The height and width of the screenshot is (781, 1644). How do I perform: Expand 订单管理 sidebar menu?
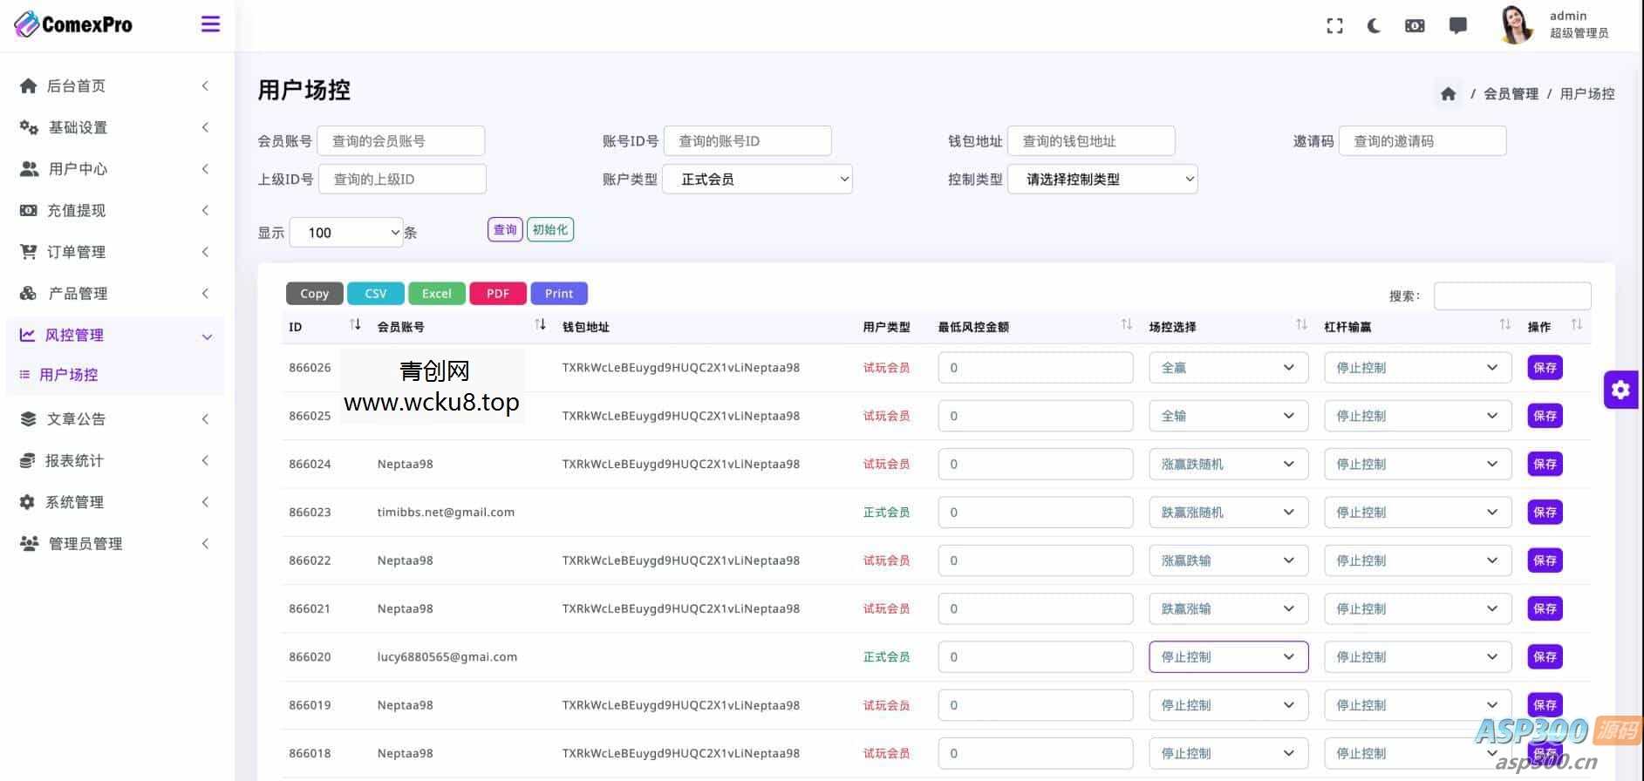coord(113,252)
